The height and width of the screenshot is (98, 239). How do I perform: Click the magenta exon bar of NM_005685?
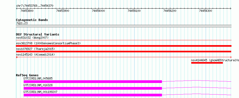pyautogui.click(x=93, y=82)
